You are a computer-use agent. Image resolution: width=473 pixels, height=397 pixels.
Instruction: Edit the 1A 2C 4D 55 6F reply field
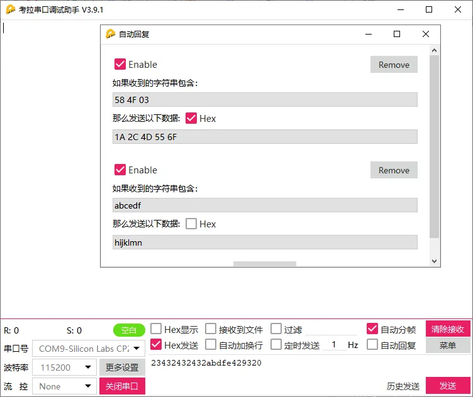pos(265,137)
